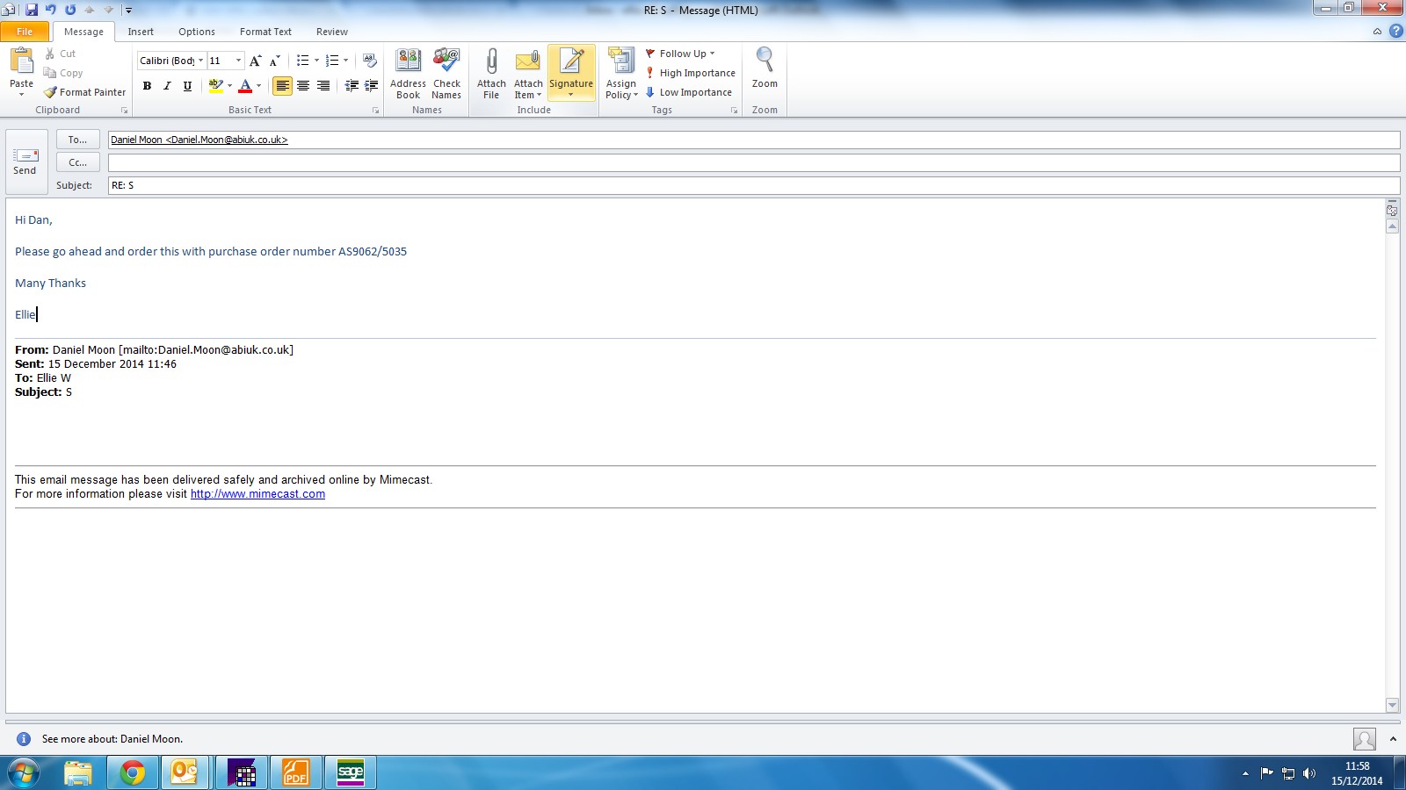The height and width of the screenshot is (790, 1406).
Task: Open the mimecast.com link
Action: [x=257, y=494]
